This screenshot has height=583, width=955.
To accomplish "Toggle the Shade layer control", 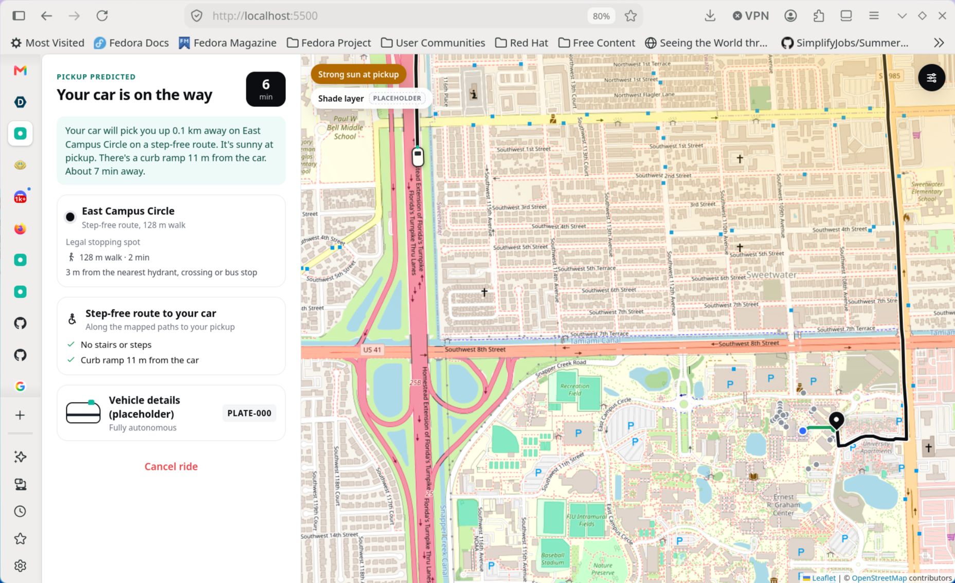I will tap(369, 98).
